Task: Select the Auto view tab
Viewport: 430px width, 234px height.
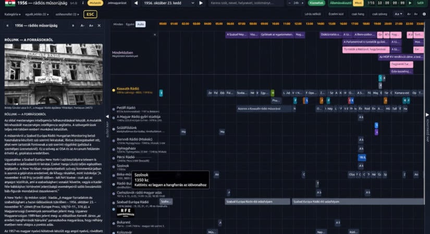Action: (x=140, y=24)
